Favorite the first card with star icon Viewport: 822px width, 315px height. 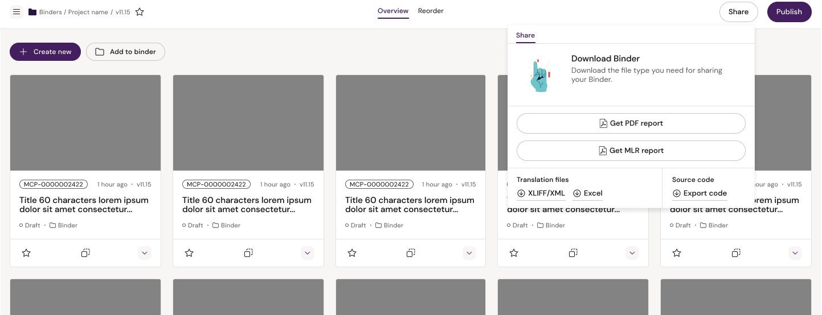coord(26,253)
